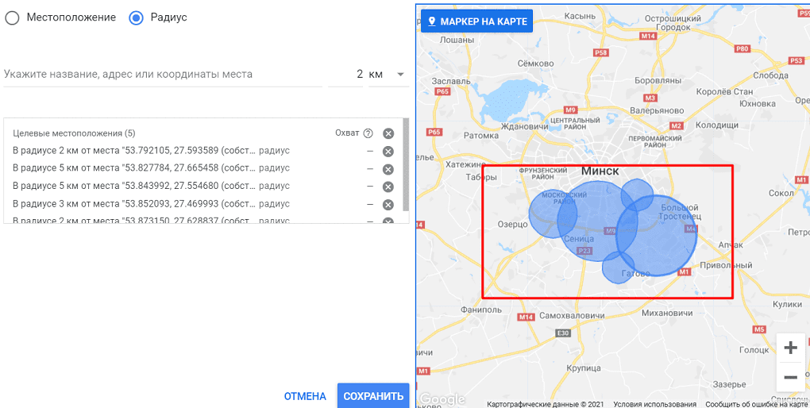Click the Сообщить об ошибке на карте link
Image resolution: width=810 pixels, height=408 pixels.
(x=756, y=404)
